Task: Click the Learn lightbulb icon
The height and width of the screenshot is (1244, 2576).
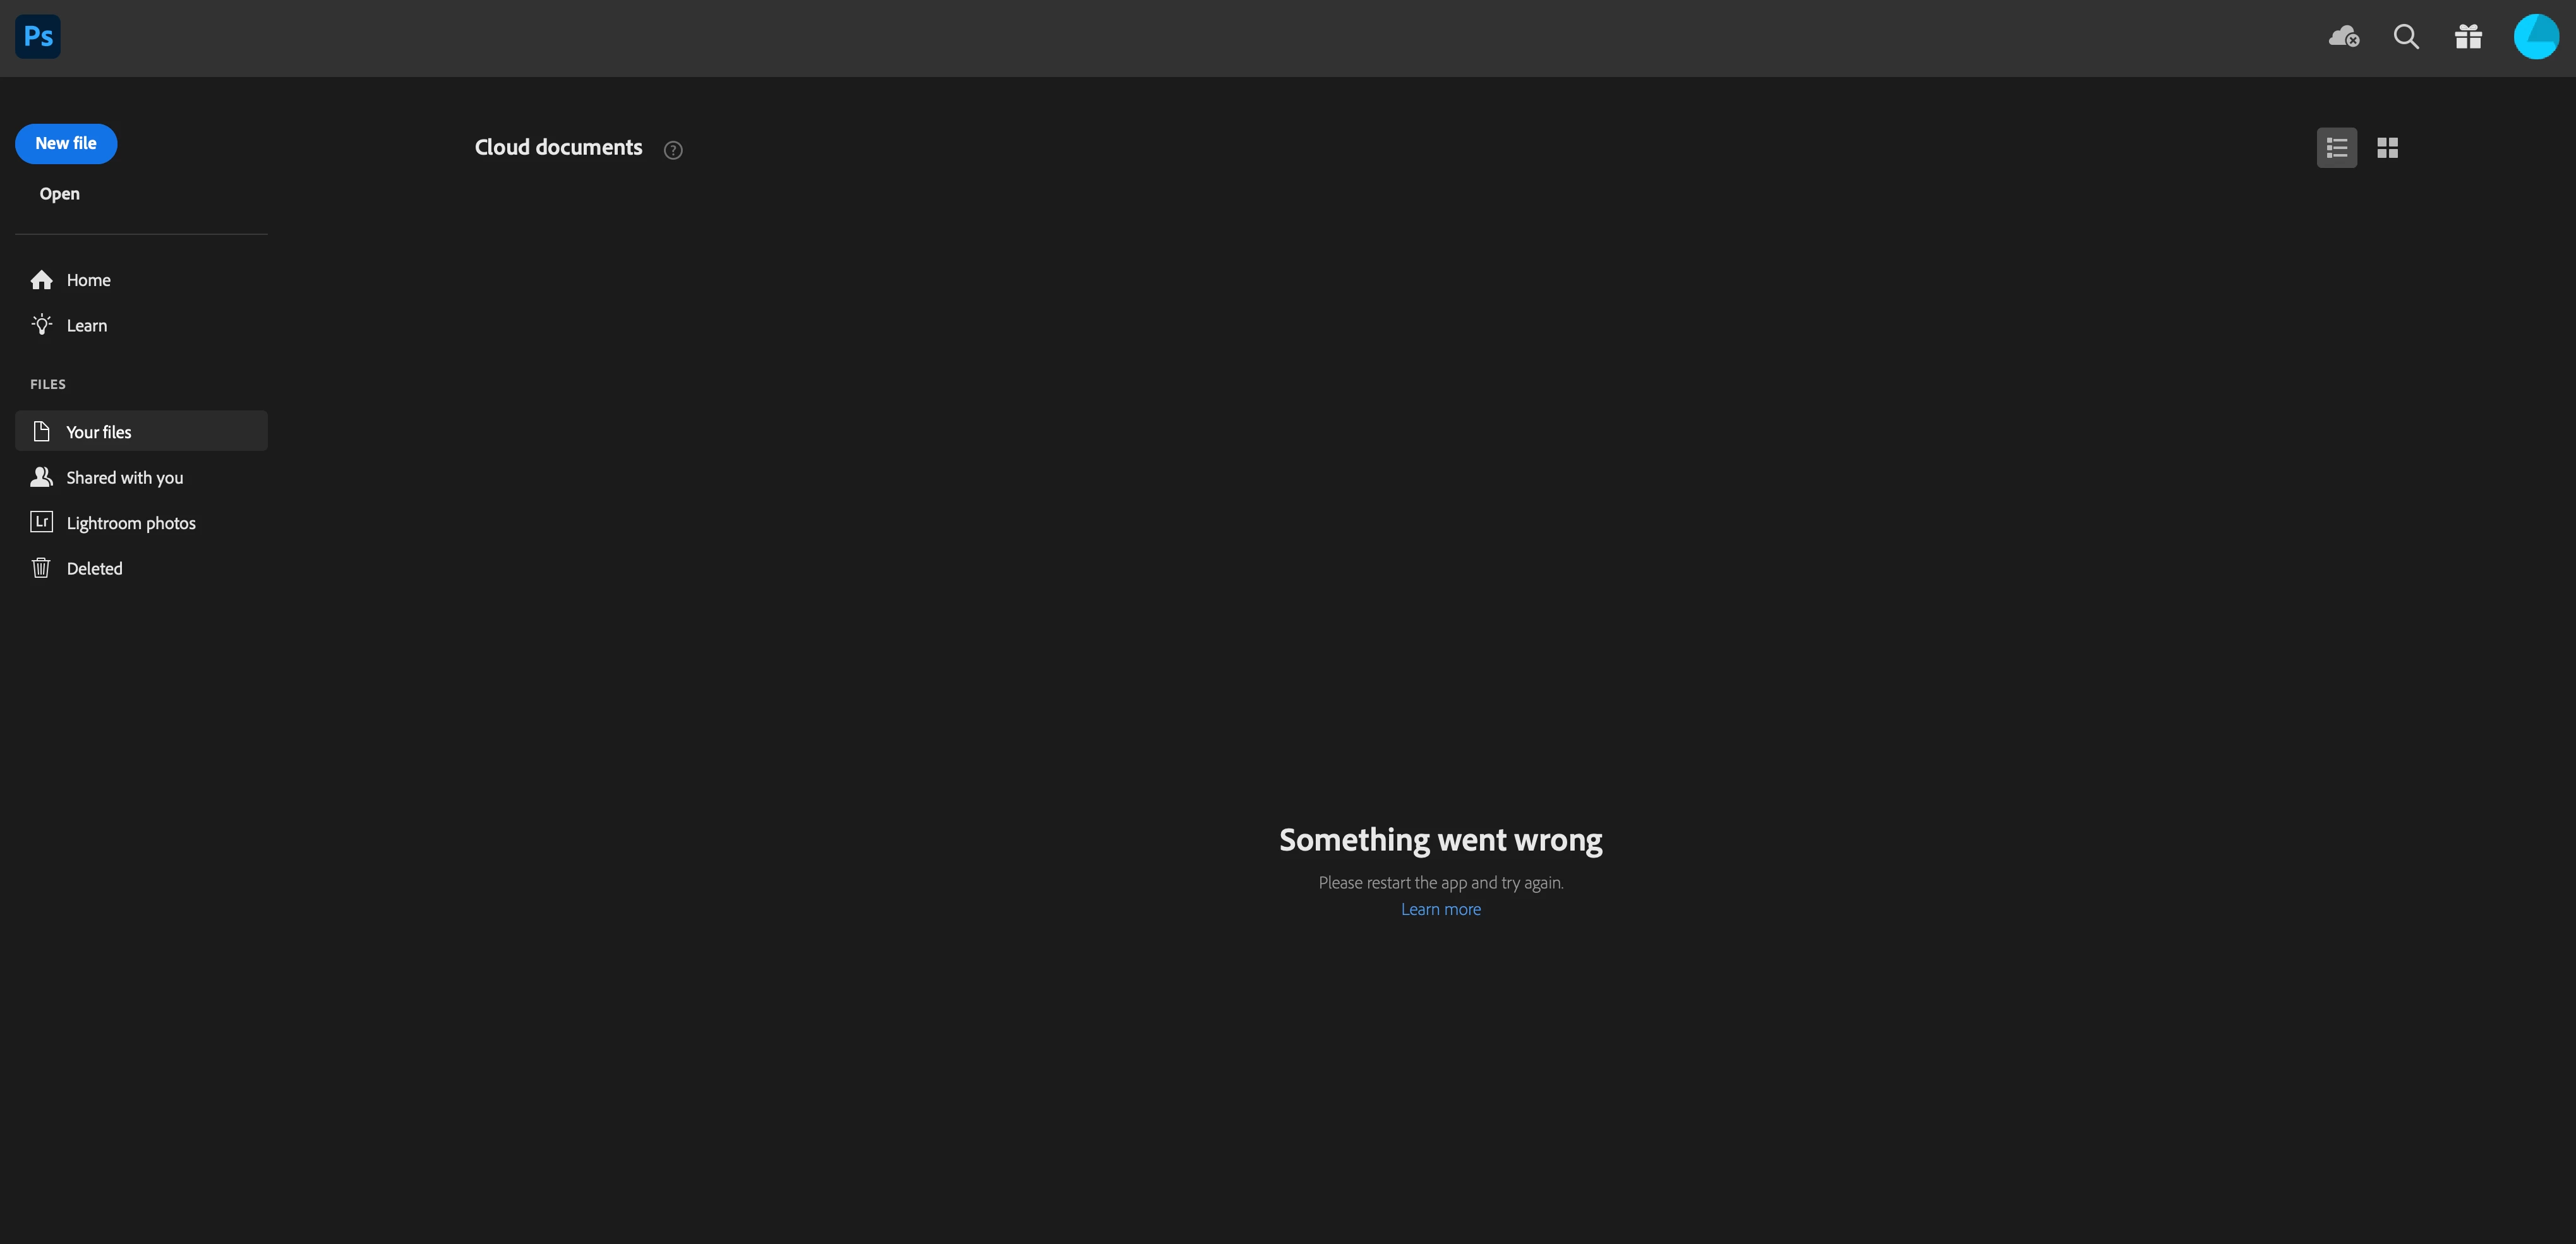Action: click(41, 325)
